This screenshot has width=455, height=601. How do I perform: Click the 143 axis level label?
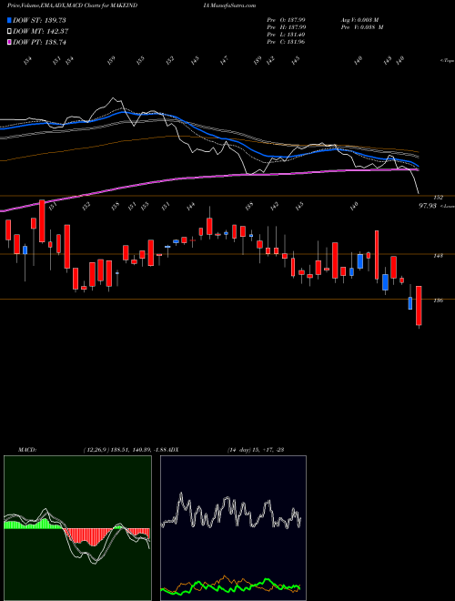click(x=438, y=255)
